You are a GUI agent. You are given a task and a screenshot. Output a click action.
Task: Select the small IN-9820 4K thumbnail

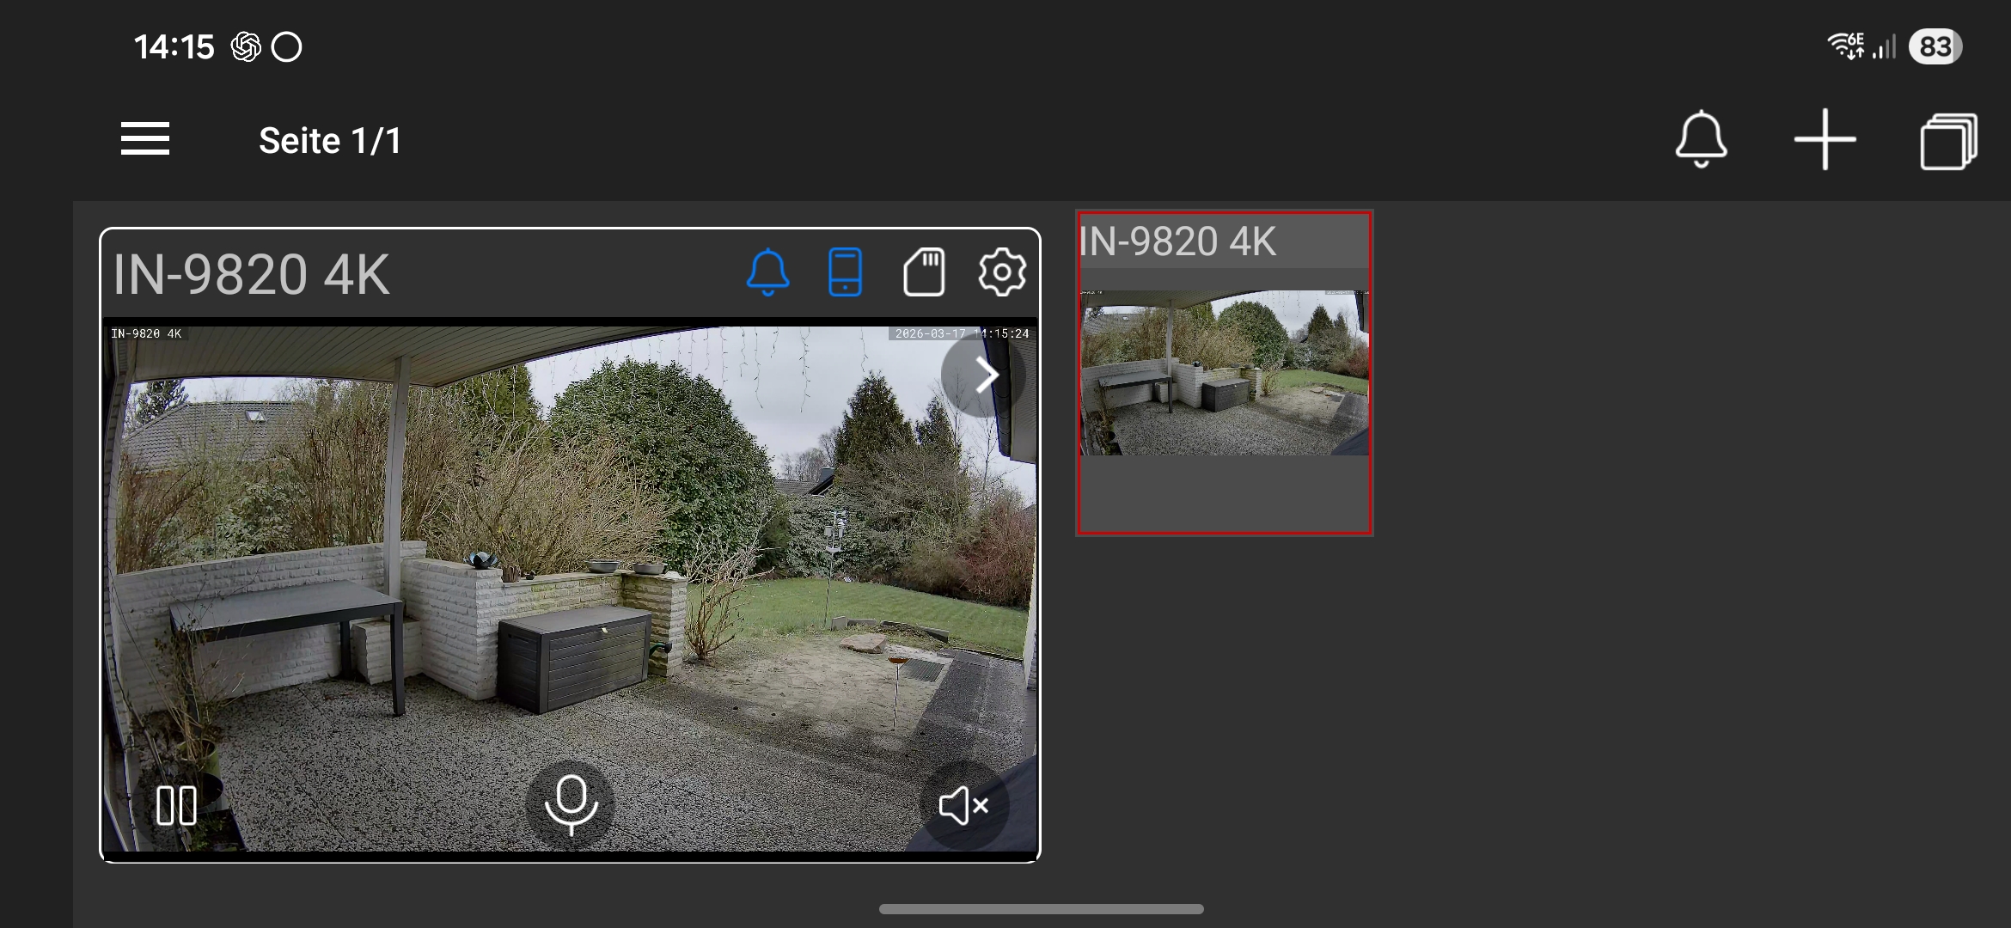click(1224, 374)
